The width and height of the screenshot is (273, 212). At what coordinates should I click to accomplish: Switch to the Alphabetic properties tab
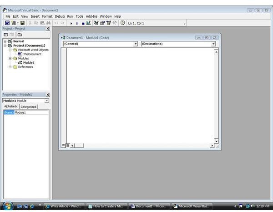pos(11,106)
